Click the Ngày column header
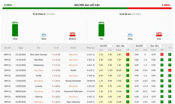The image size is (175, 104). 21,48
